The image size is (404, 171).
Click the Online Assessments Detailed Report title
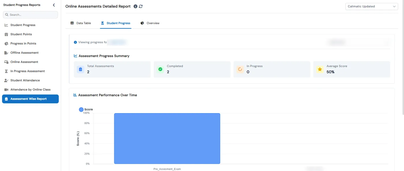pyautogui.click(x=98, y=6)
